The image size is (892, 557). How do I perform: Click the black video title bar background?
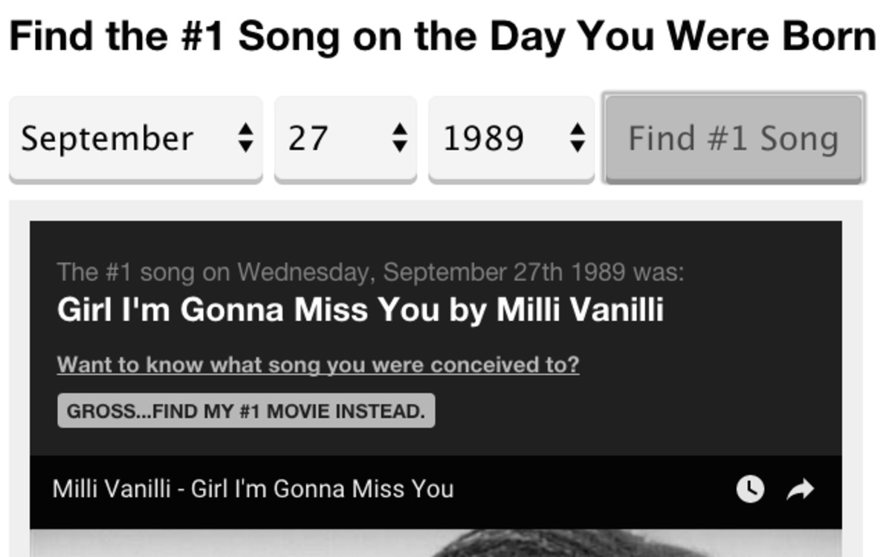coord(595,489)
